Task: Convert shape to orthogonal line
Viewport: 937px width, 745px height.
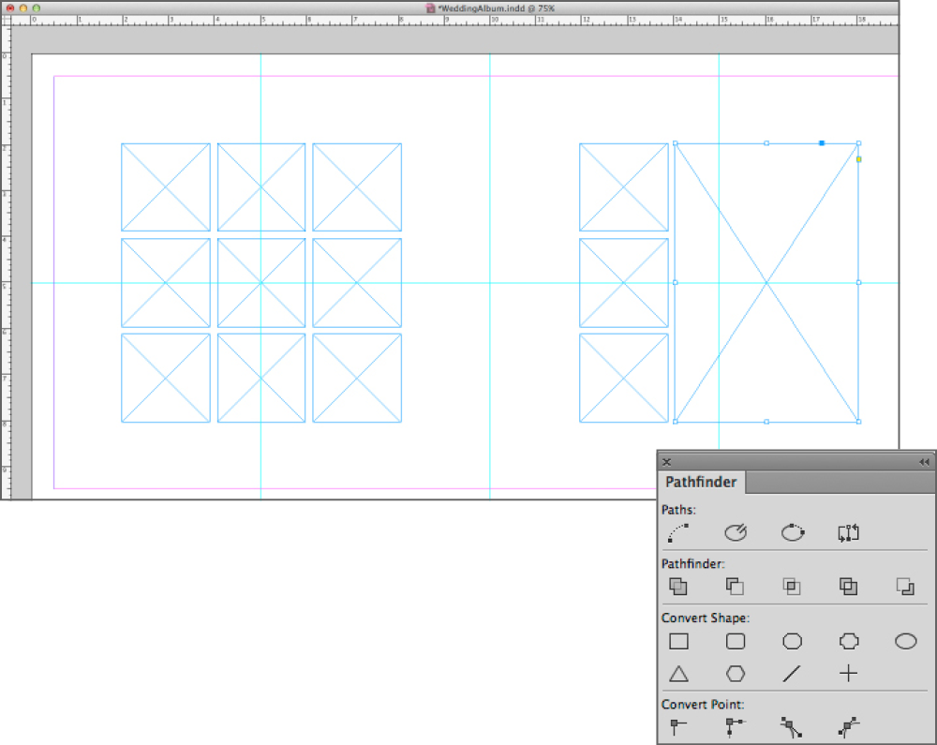Action: pos(849,674)
